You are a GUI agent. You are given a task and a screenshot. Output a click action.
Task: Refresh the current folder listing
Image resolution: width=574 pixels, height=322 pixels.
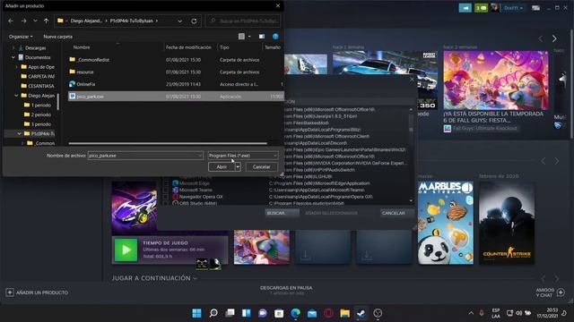coord(194,21)
